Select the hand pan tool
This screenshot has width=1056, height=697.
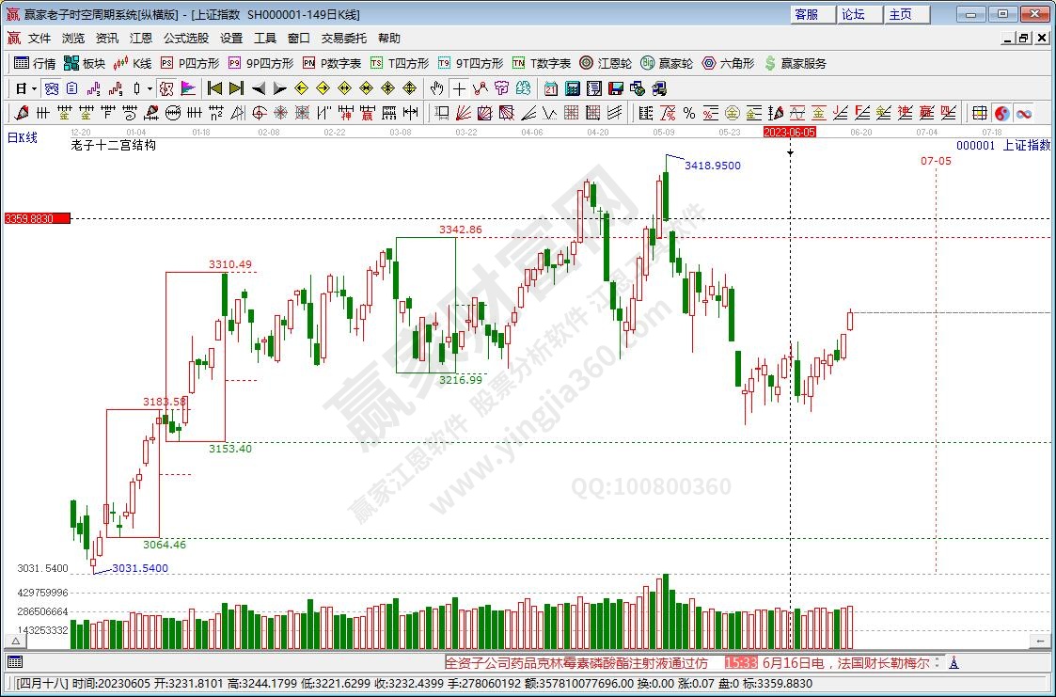436,88
